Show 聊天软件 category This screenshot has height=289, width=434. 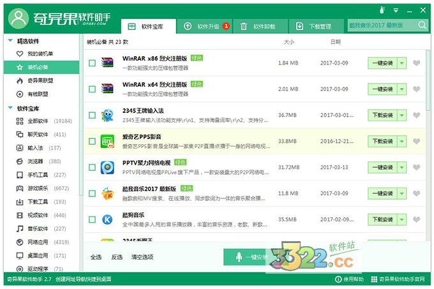pos(41,135)
